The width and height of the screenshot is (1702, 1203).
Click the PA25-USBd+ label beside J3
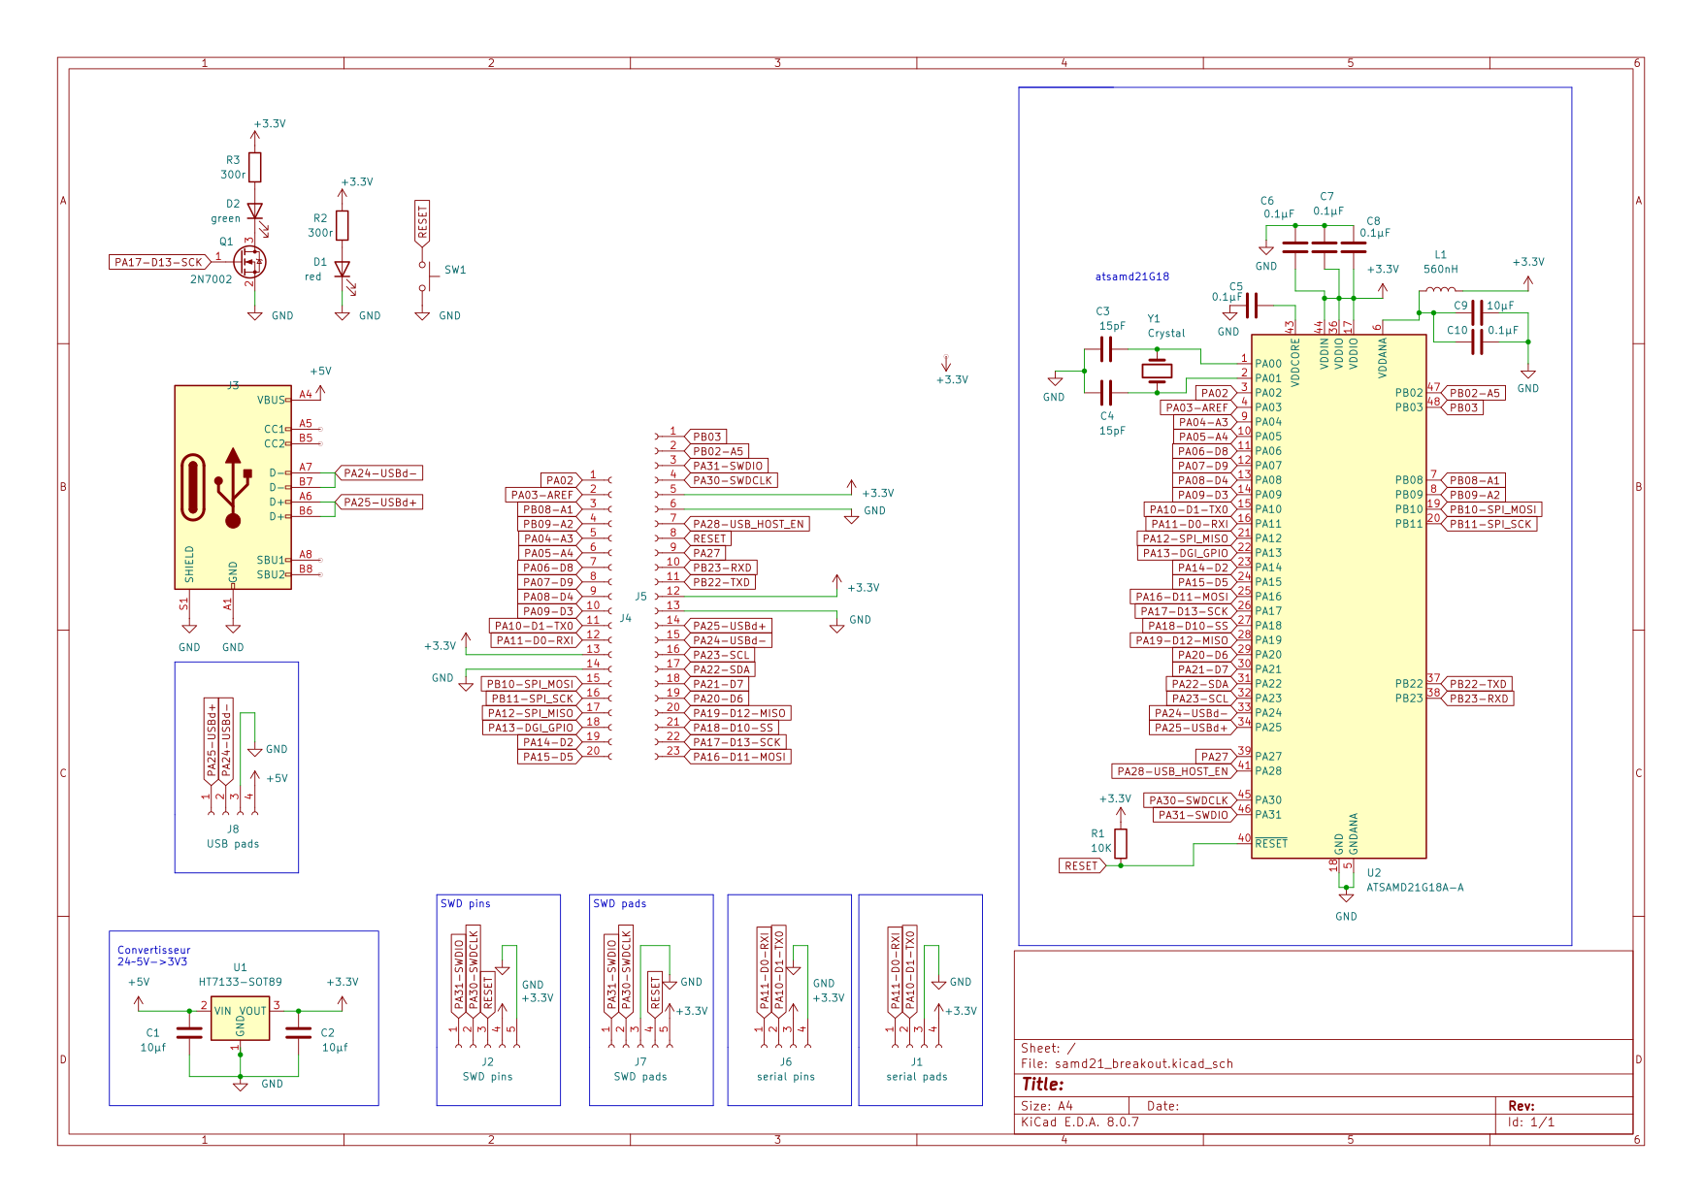pos(379,503)
